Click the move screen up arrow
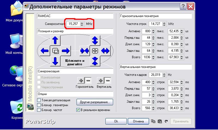 pyautogui.click(x=55, y=40)
